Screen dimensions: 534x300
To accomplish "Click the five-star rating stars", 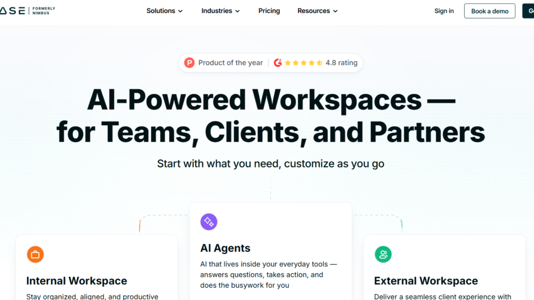I will coord(304,63).
